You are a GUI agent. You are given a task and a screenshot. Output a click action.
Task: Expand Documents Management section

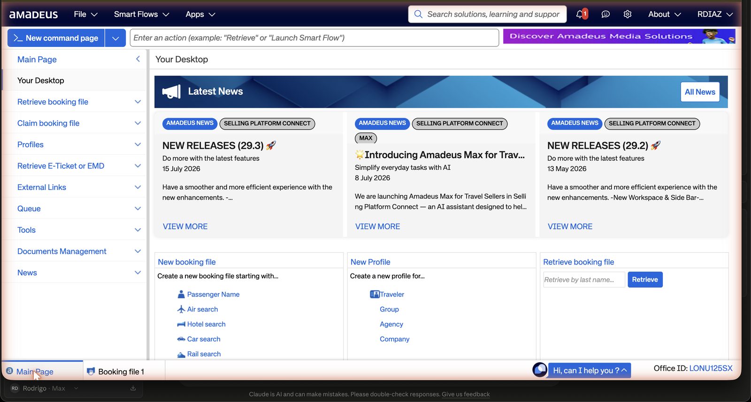138,251
